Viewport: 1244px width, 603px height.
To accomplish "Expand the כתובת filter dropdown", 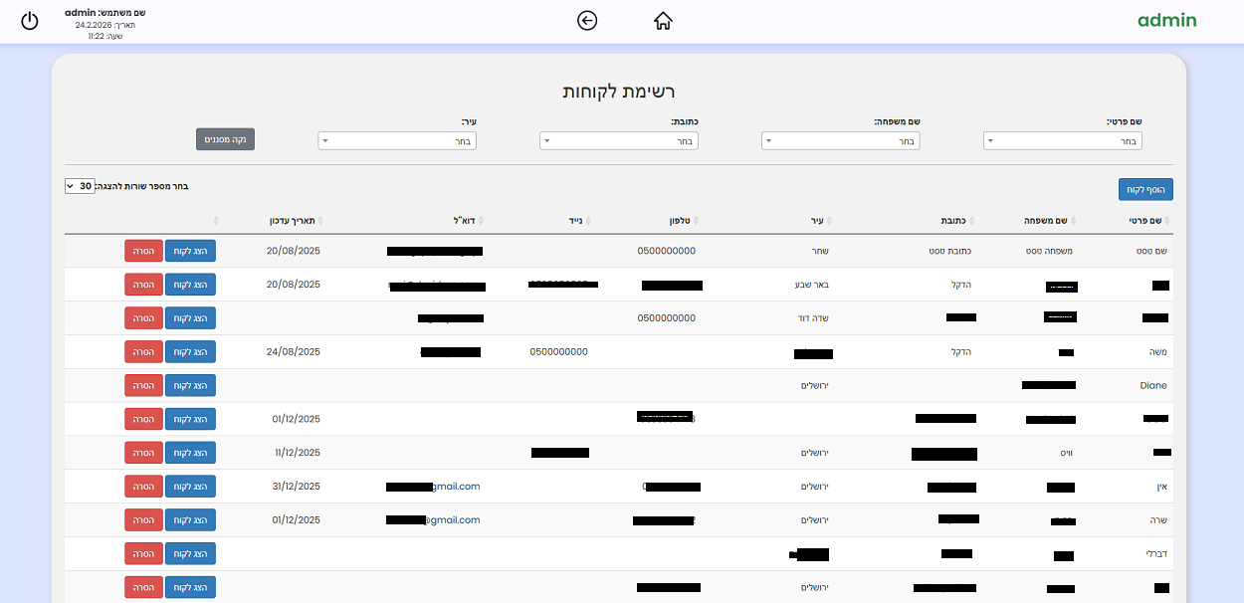I will click(618, 141).
